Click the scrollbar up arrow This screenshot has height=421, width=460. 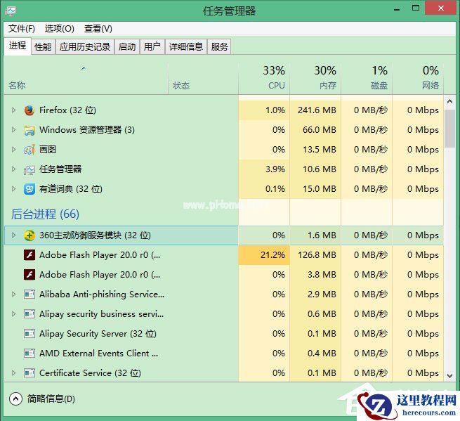[x=449, y=102]
